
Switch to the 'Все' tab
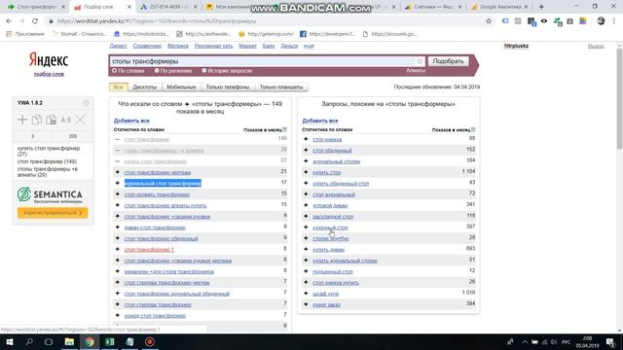[x=119, y=87]
